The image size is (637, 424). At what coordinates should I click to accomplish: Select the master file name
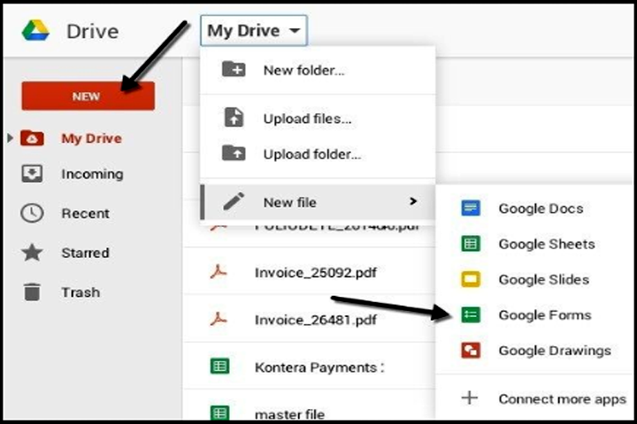289,414
